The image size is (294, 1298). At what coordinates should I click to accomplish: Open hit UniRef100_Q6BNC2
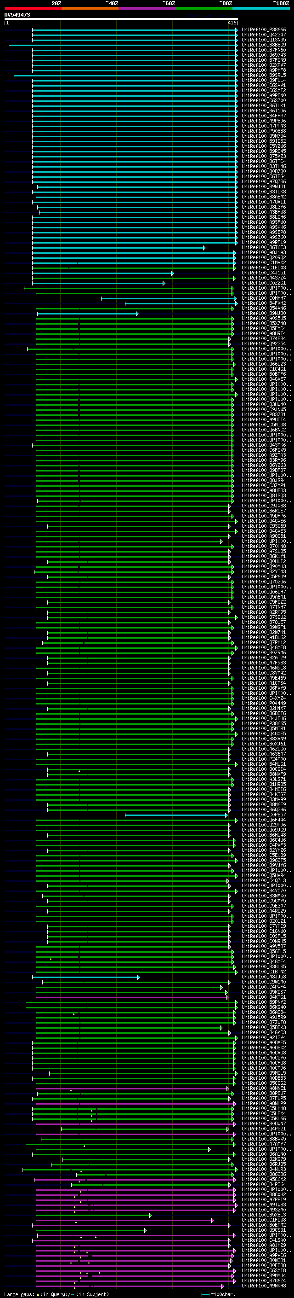click(264, 430)
